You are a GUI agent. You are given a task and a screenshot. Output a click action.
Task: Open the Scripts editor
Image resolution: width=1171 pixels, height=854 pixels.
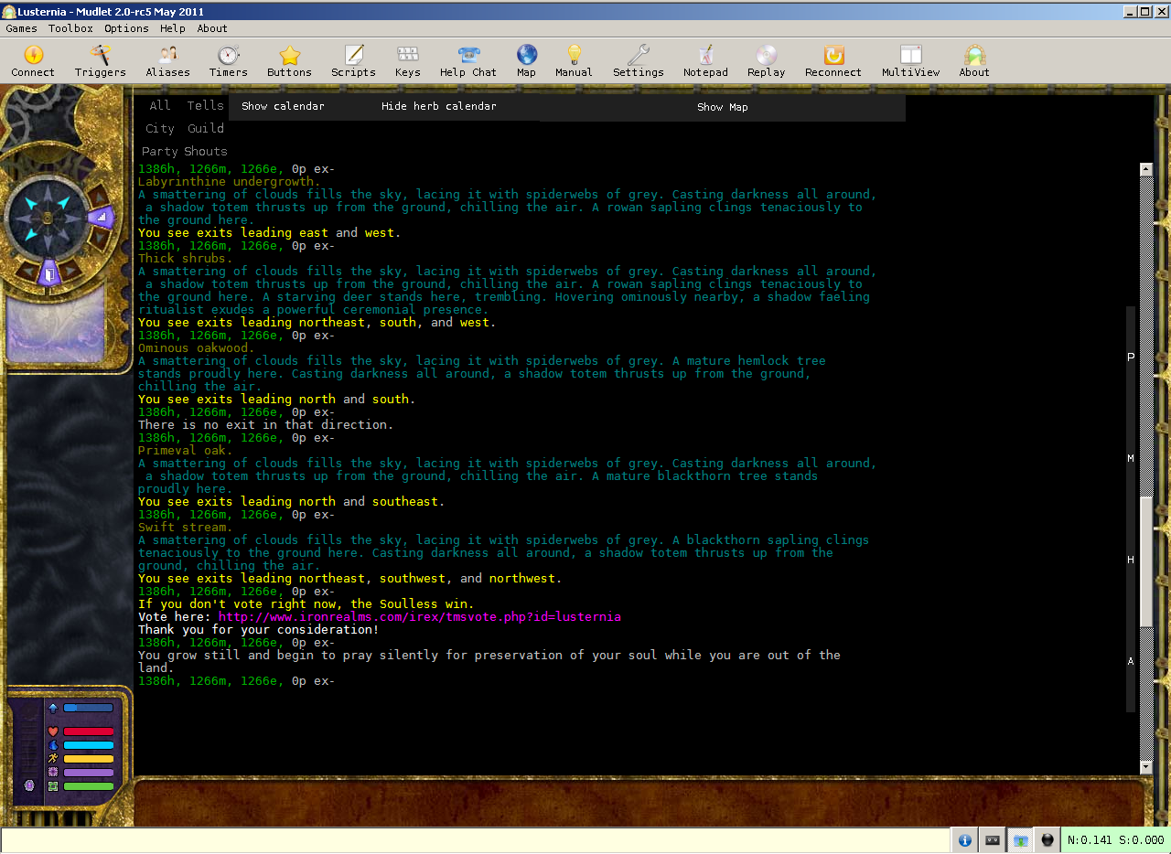point(354,61)
